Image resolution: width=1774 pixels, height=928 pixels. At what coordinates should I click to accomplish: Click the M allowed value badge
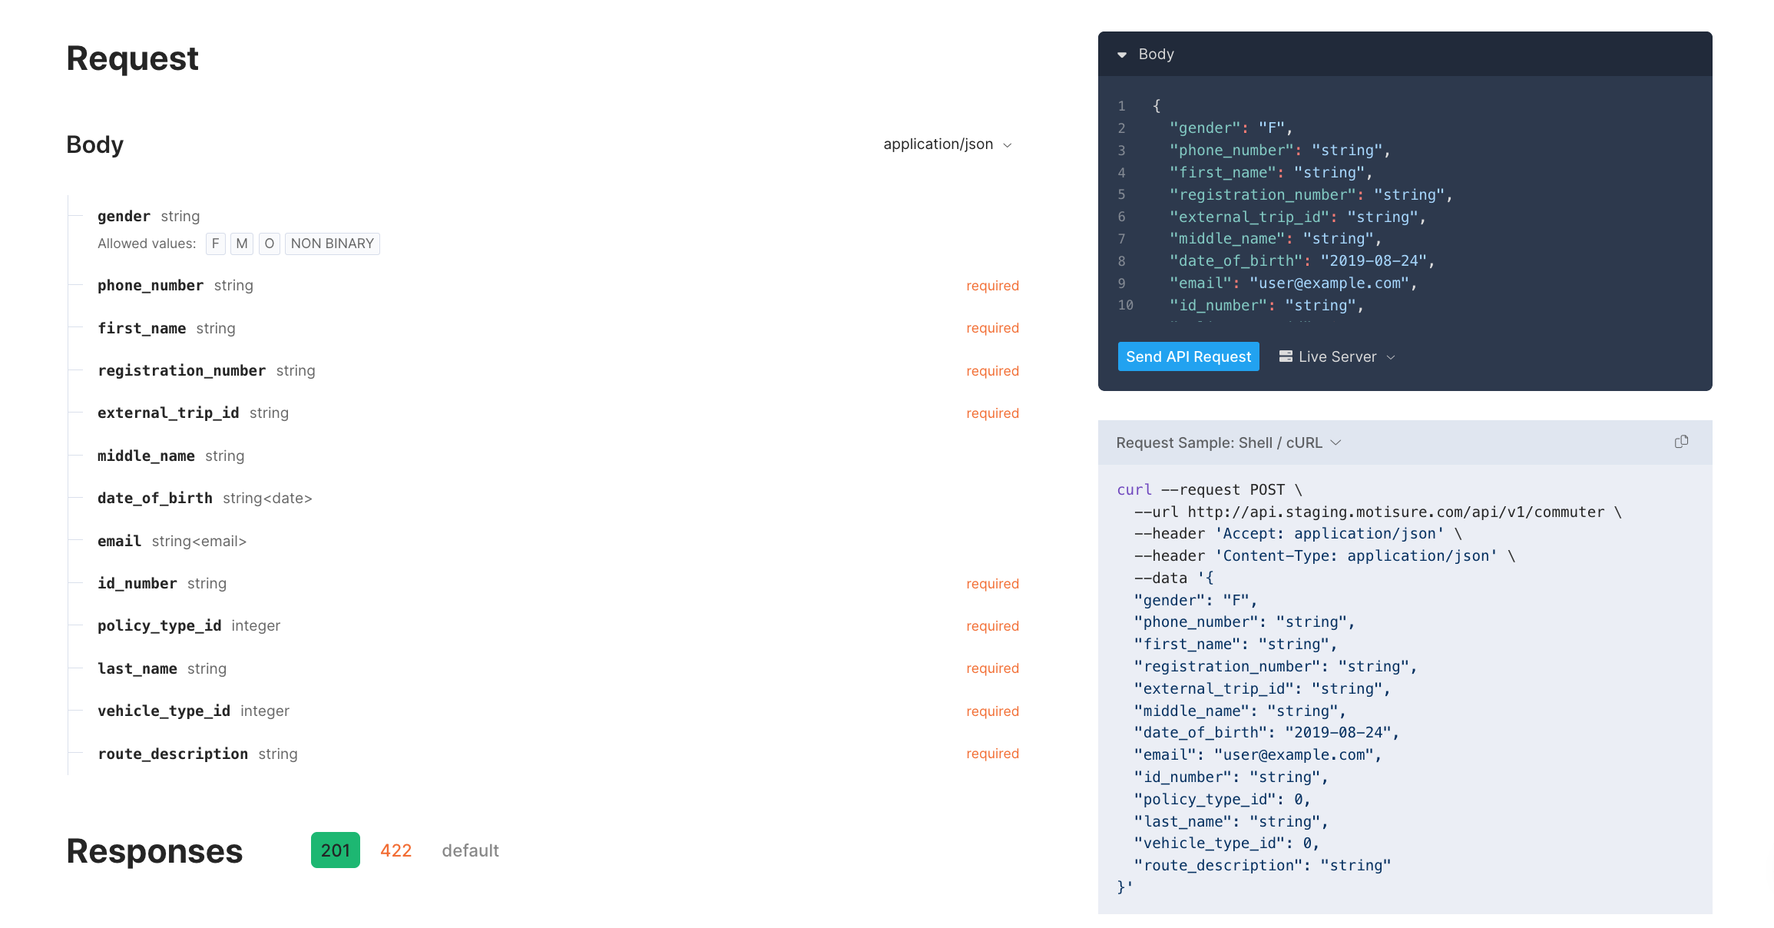point(242,244)
